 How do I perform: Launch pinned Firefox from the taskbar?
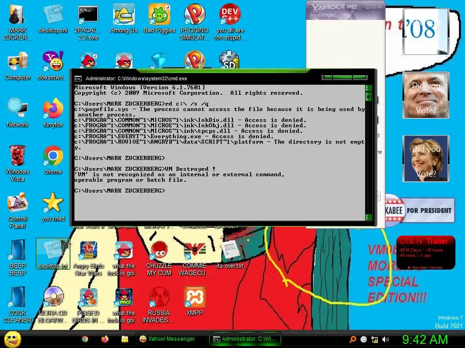pyautogui.click(x=105, y=339)
